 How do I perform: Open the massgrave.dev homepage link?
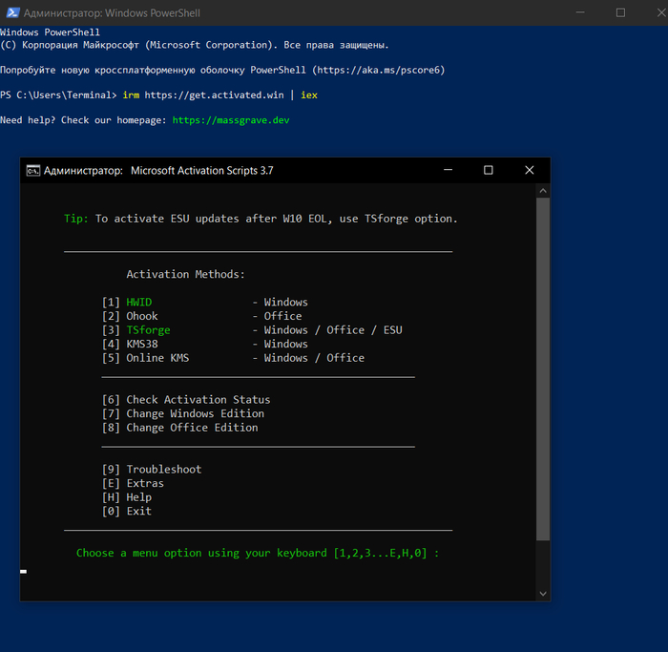231,120
